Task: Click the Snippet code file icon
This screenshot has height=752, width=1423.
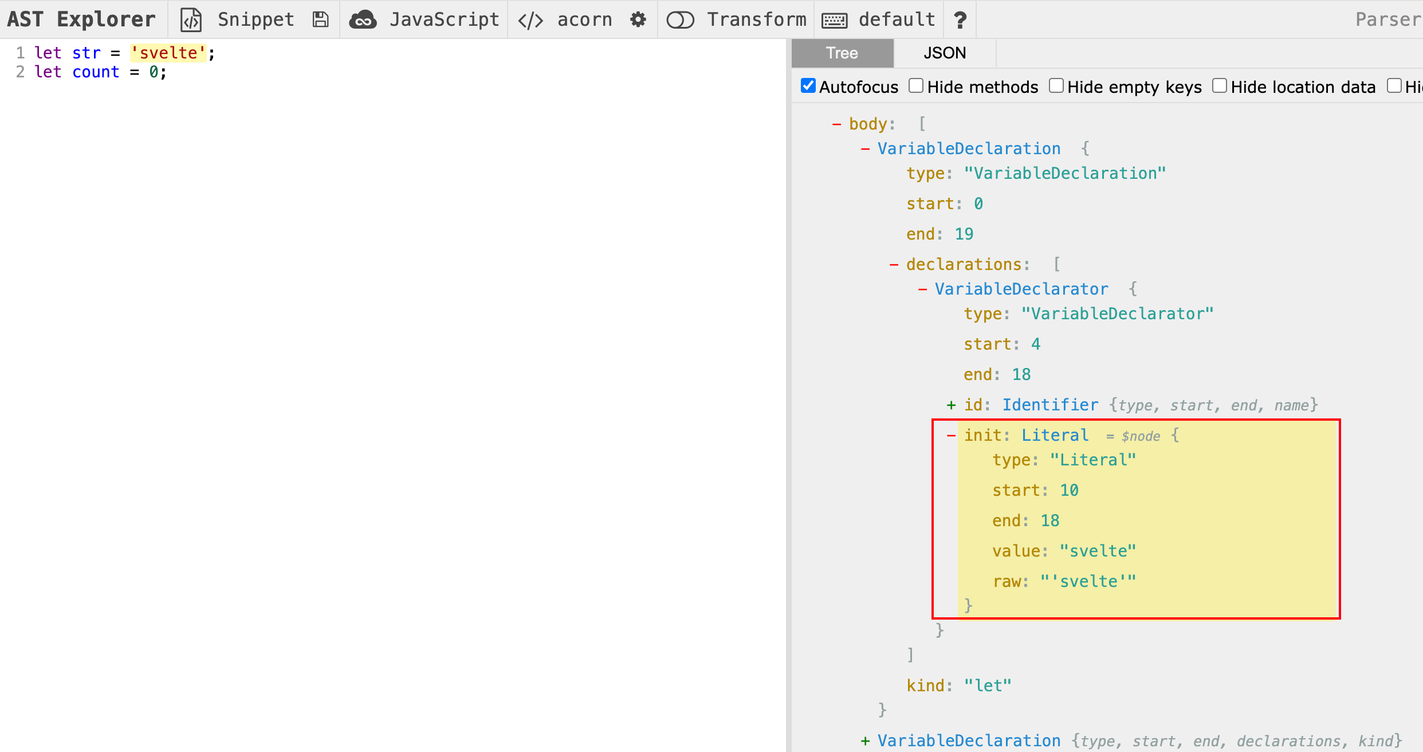Action: click(x=191, y=19)
